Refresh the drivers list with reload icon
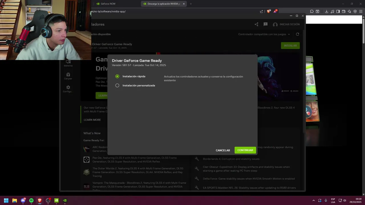 [297, 34]
